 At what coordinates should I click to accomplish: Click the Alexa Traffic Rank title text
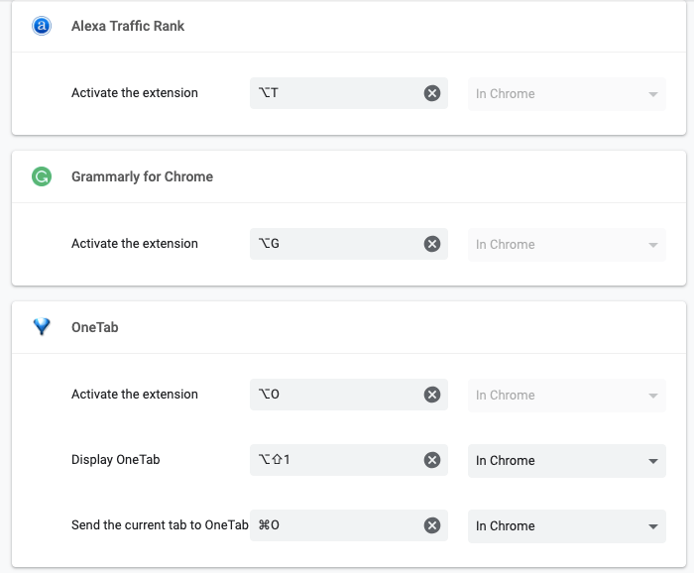128,26
